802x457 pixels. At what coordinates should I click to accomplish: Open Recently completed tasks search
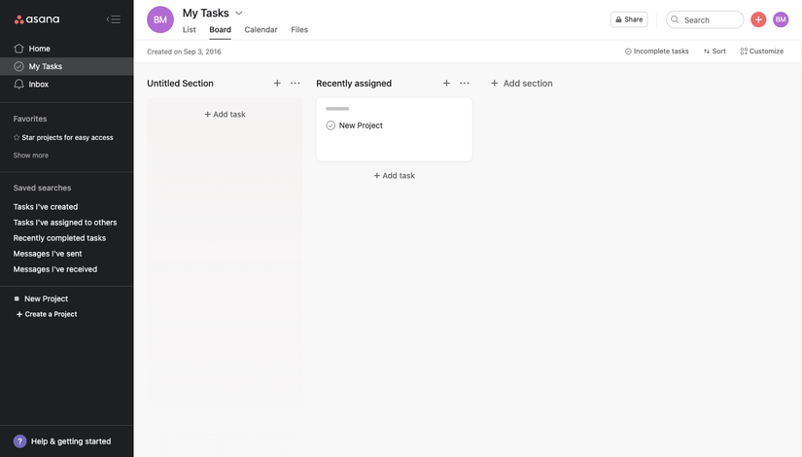pos(59,238)
